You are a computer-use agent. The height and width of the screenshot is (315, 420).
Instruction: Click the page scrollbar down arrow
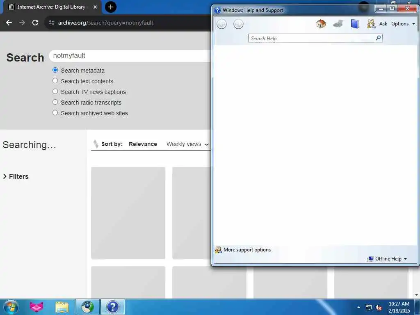pyautogui.click(x=417, y=294)
